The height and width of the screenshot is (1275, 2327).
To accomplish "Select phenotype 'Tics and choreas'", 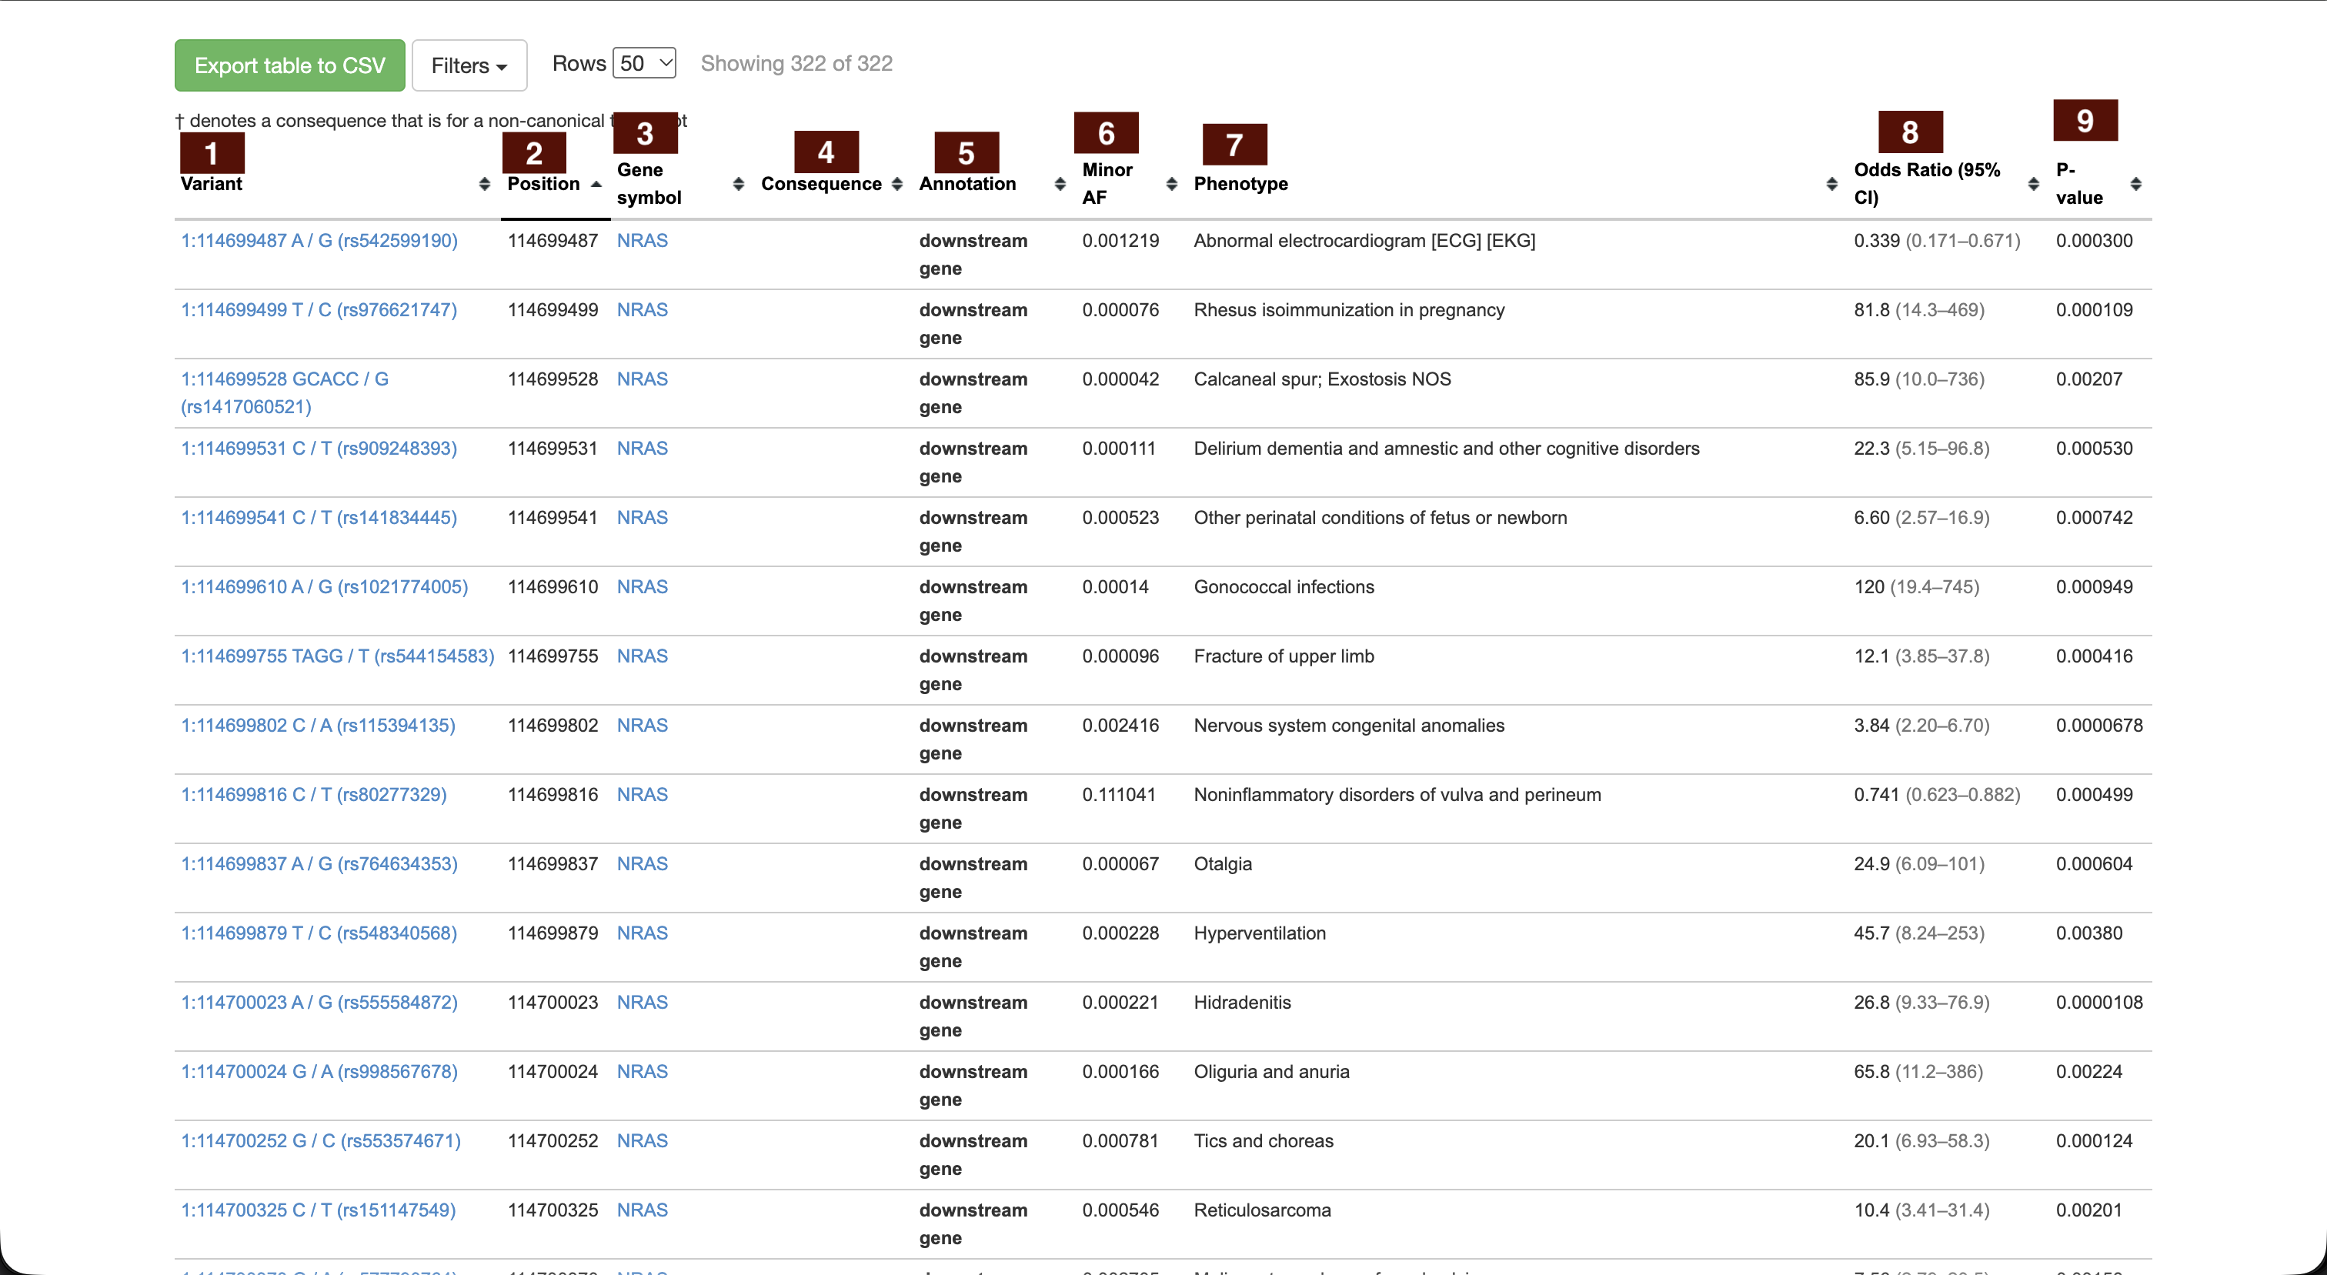I will point(1263,1140).
